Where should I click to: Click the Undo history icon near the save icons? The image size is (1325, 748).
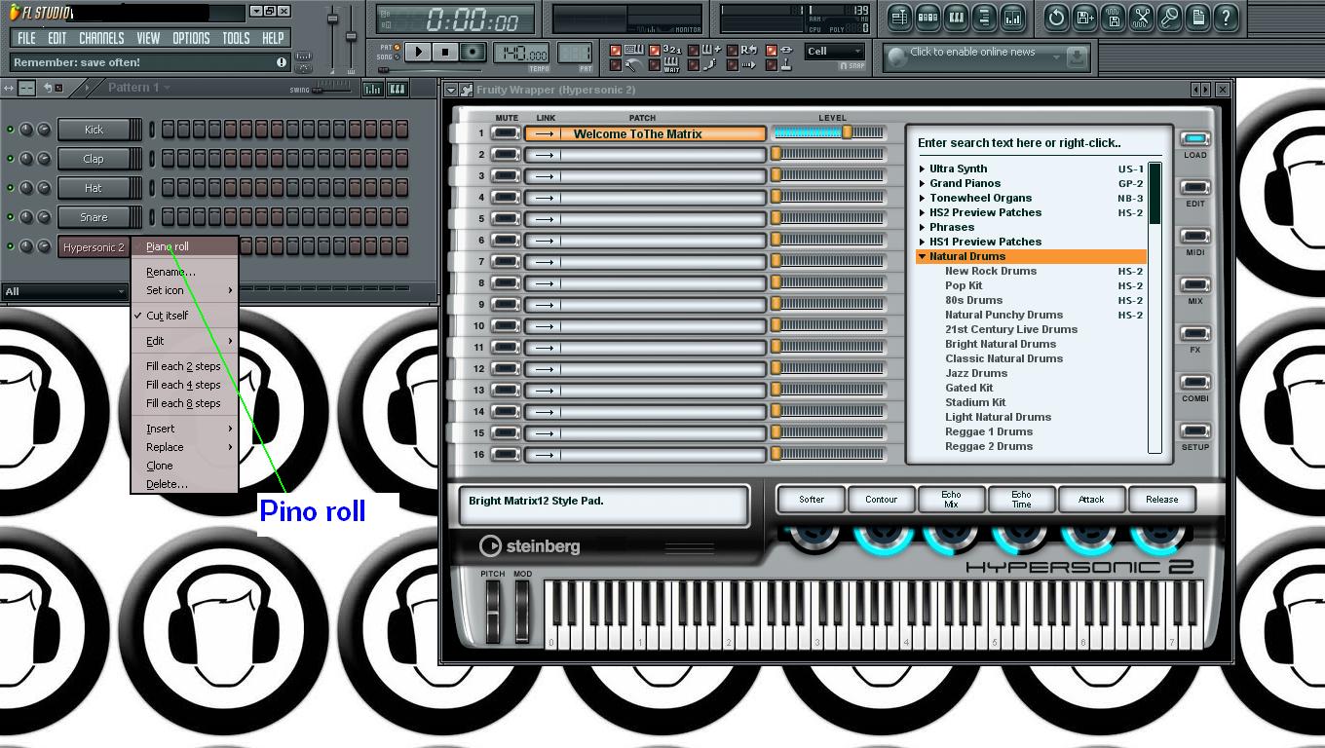[1057, 18]
